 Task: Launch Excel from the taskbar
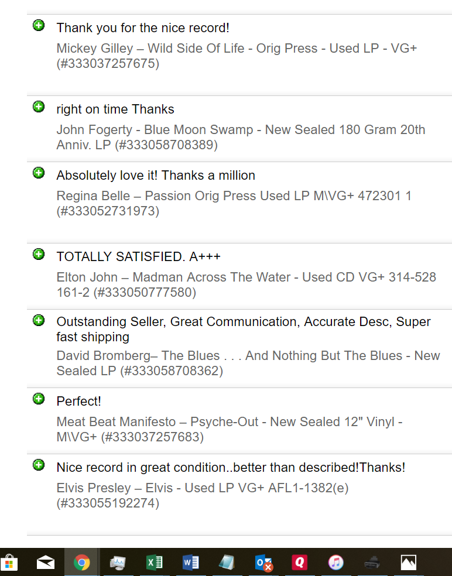pyautogui.click(x=154, y=563)
